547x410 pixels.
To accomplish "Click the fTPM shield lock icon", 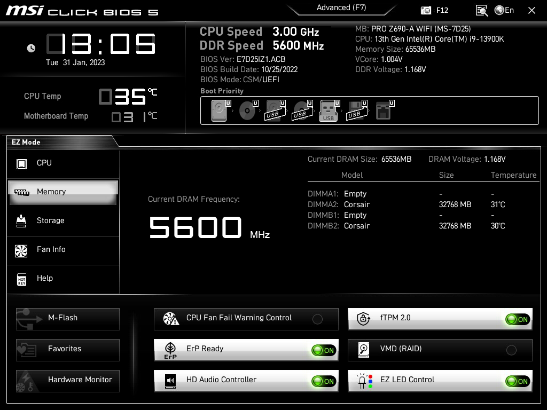I will pos(363,318).
